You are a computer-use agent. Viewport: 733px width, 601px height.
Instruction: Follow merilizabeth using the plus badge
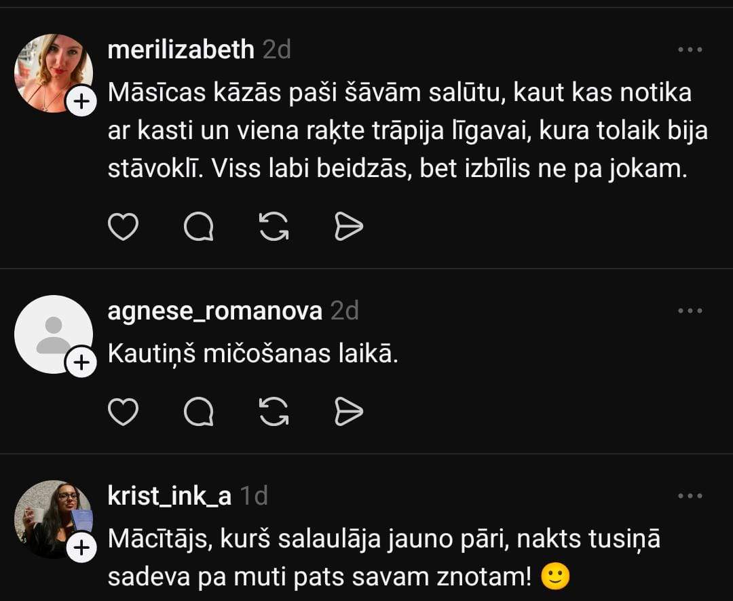81,102
